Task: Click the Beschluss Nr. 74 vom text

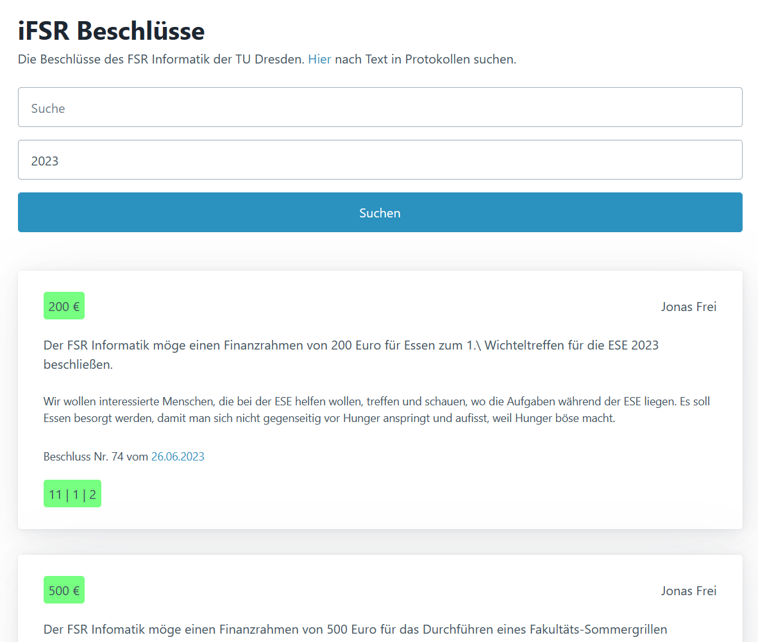Action: point(96,457)
